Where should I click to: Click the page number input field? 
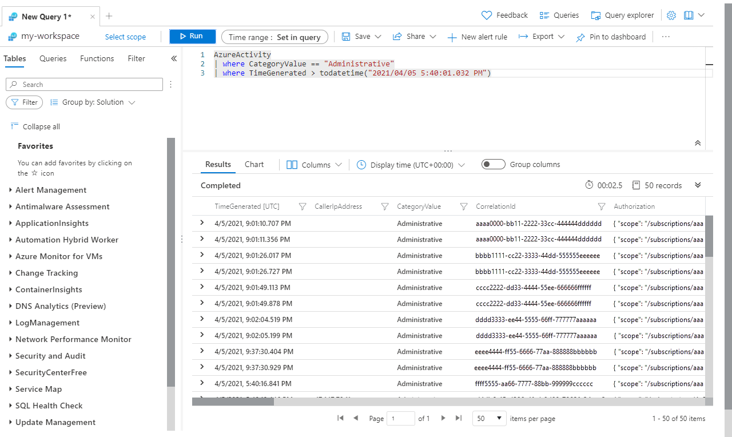(x=401, y=419)
